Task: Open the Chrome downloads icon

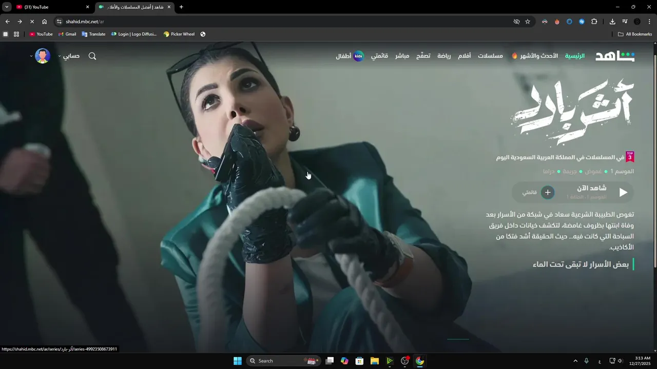Action: 612,22
